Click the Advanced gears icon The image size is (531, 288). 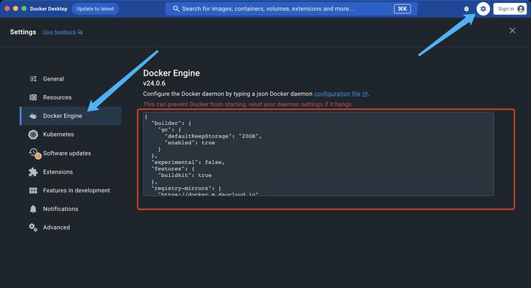point(33,228)
